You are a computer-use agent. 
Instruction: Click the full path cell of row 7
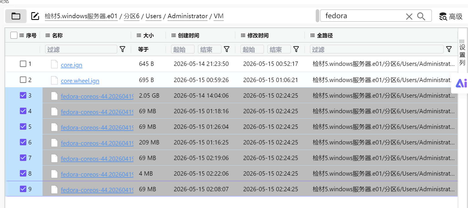(383, 158)
